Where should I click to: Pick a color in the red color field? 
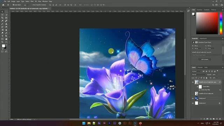(207, 23)
